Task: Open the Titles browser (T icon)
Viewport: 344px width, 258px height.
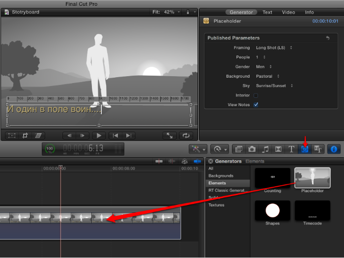Action: [291, 149]
